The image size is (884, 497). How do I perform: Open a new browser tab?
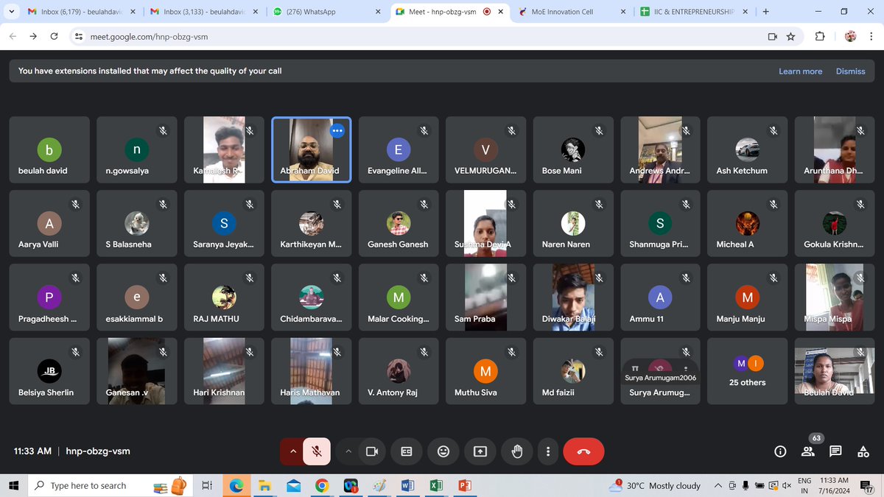[765, 12]
